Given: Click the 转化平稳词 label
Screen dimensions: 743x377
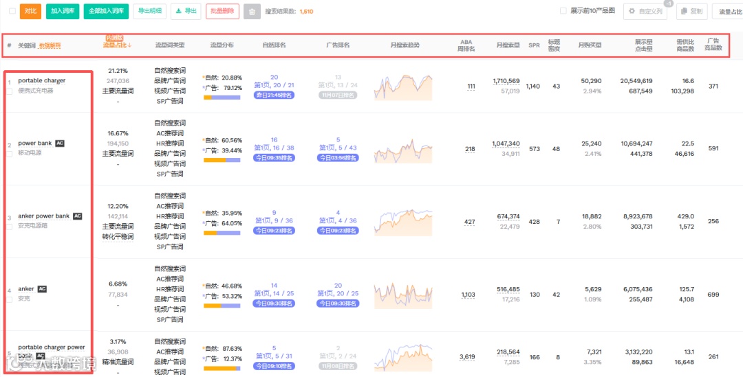Looking at the screenshot, I should (x=118, y=236).
